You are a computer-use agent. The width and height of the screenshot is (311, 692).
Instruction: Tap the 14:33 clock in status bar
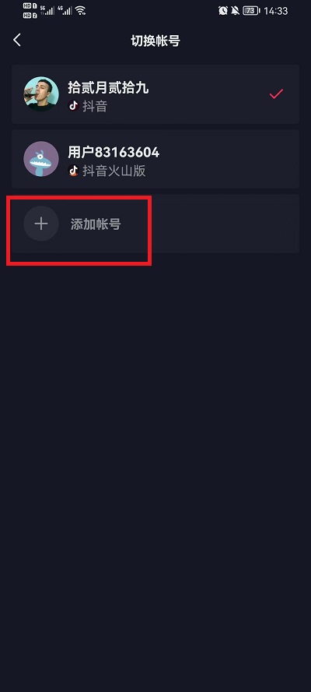point(276,11)
